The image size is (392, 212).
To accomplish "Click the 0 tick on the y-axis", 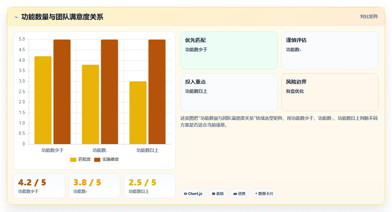I will (24, 144).
